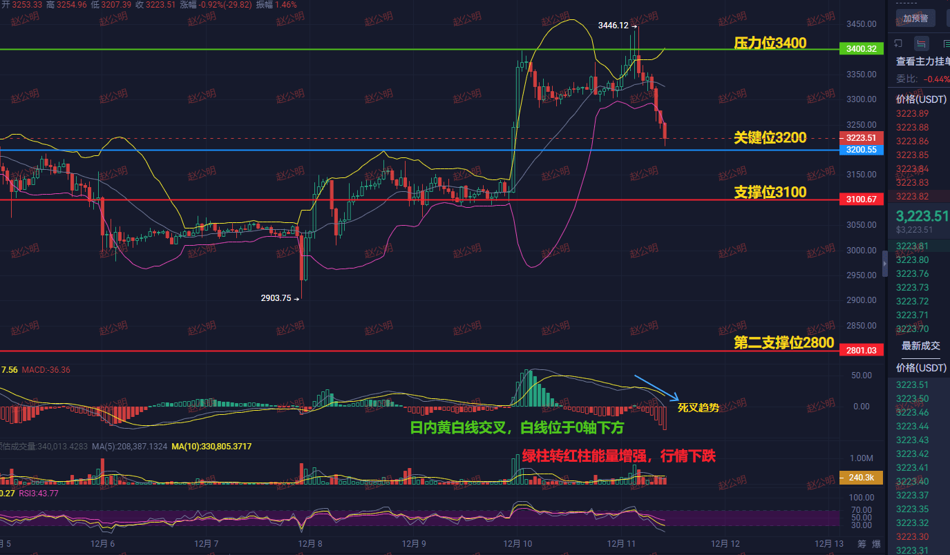Select the first order book layout icon
This screenshot has width=950, height=555.
(x=898, y=43)
